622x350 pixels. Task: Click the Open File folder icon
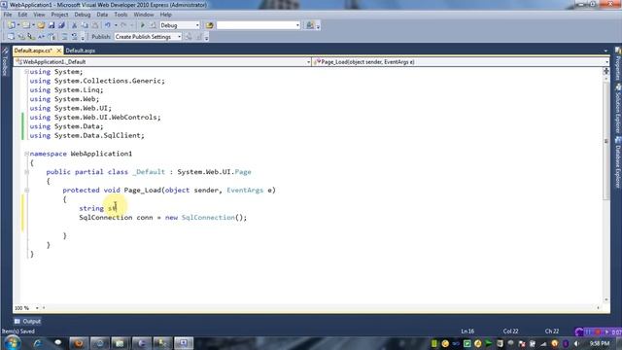[x=41, y=25]
